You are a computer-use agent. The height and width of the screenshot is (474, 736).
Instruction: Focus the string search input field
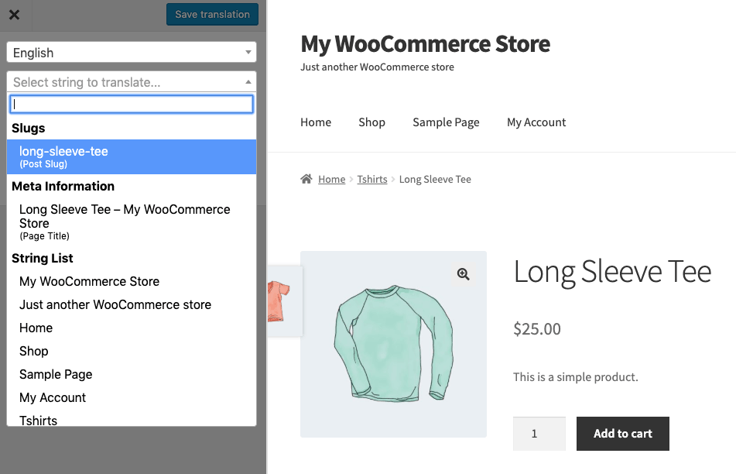point(132,105)
